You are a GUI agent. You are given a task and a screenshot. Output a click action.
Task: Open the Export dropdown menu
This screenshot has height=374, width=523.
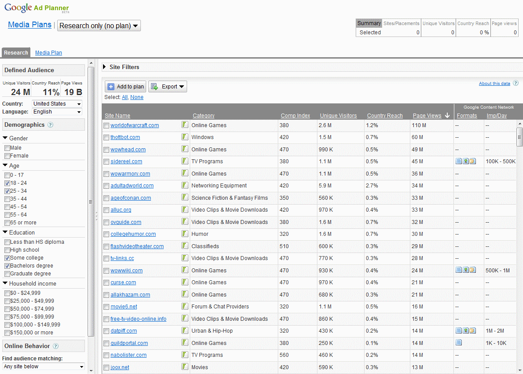tap(168, 87)
